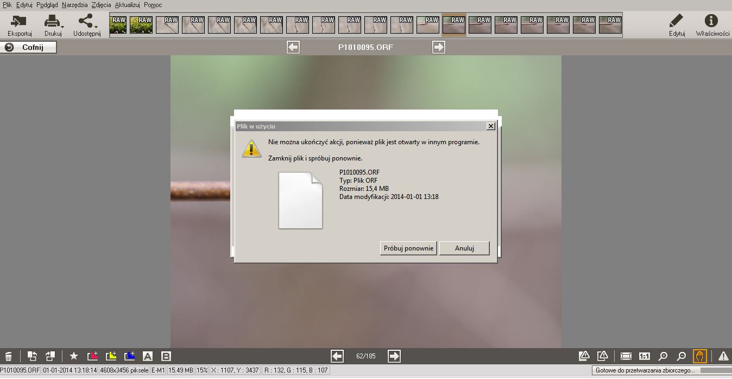732x379 pixels.
Task: Open the Właściwości info panel
Action: coord(712,25)
